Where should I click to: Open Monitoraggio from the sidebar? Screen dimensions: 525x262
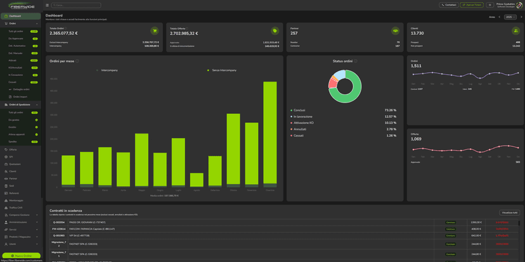[16, 201]
